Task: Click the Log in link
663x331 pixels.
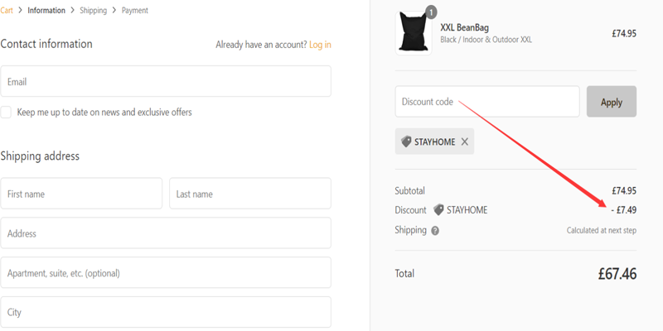Action: (x=320, y=45)
